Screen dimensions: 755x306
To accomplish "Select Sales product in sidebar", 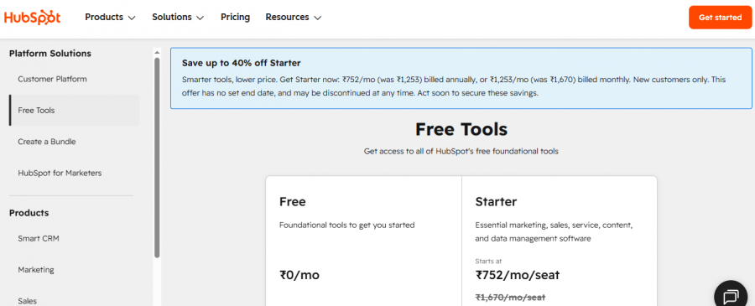I will coord(28,301).
